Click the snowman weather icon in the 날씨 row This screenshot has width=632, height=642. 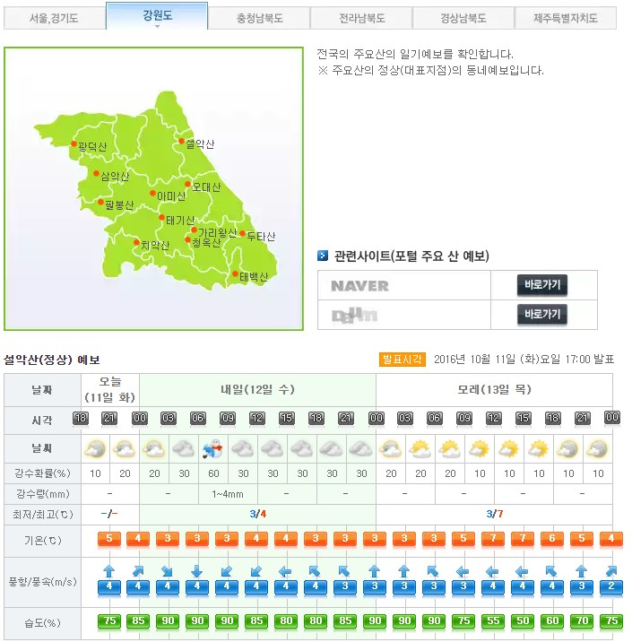213,448
